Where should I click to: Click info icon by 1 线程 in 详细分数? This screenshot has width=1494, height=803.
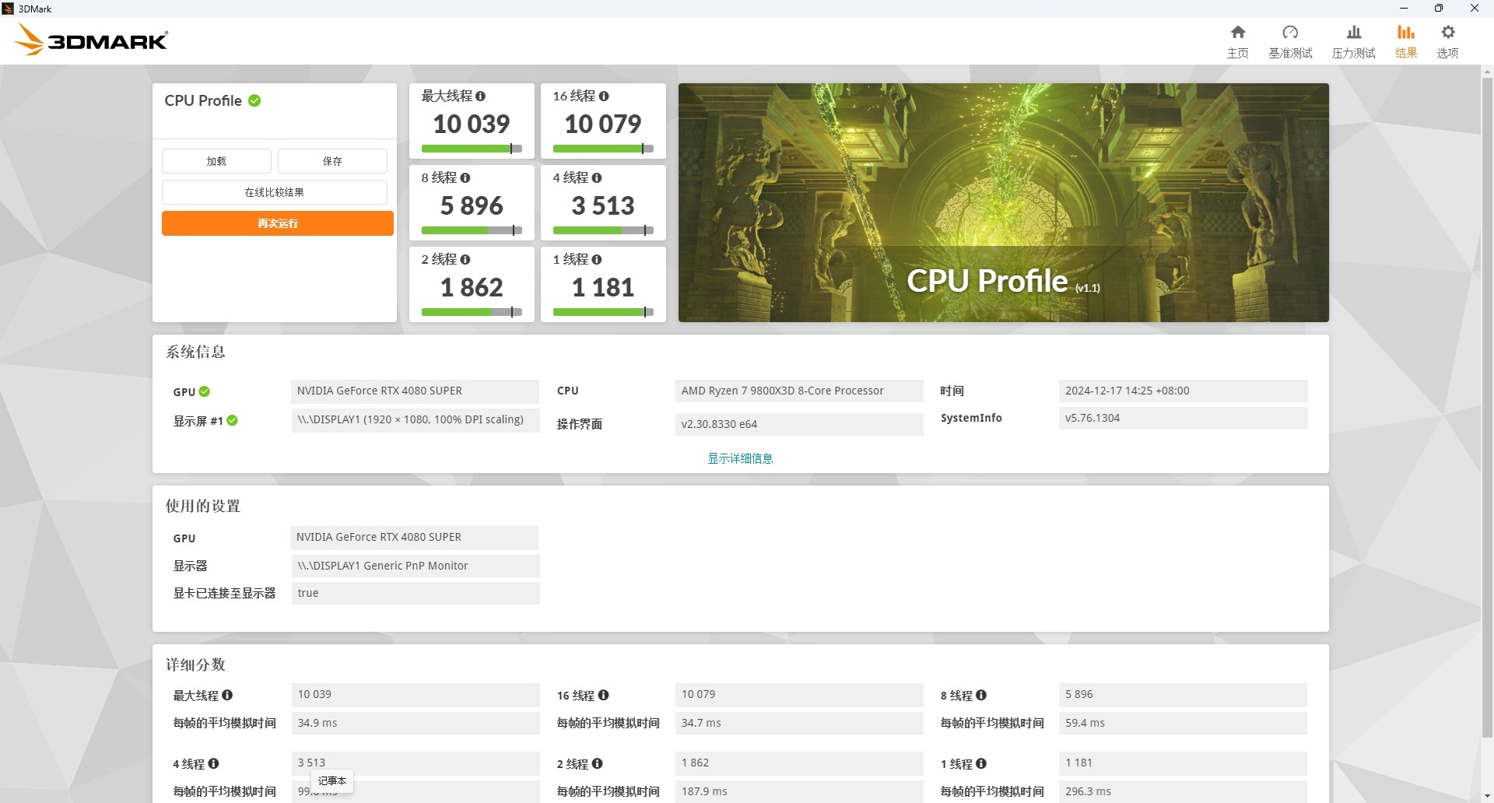980,763
